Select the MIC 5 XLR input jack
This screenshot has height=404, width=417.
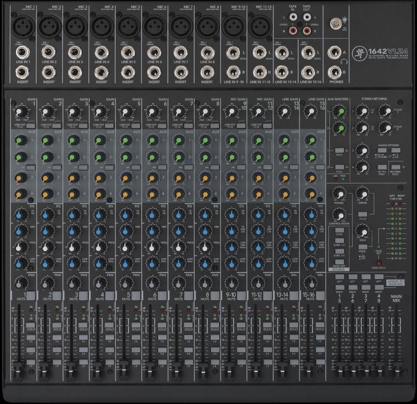(129, 27)
